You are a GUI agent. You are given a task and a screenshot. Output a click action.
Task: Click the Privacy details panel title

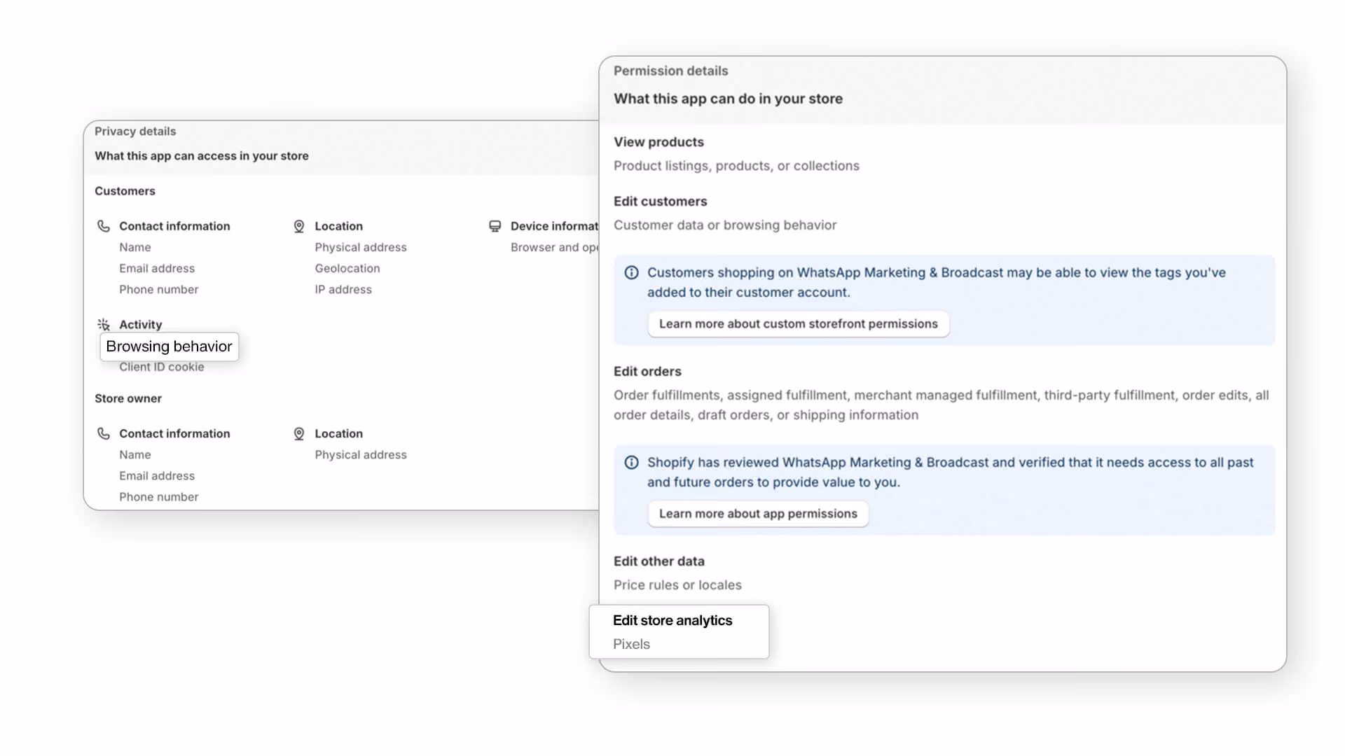click(135, 131)
